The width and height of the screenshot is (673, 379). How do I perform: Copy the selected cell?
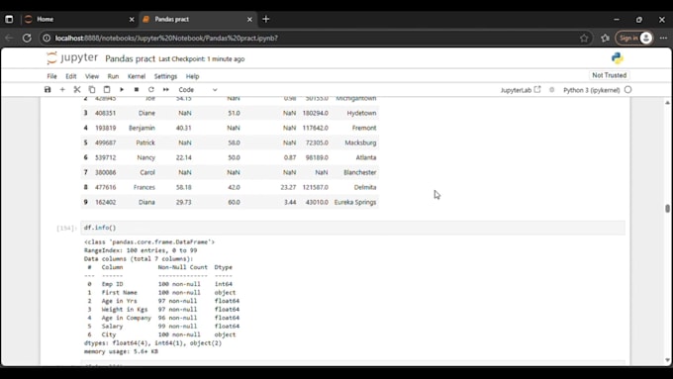click(x=92, y=90)
